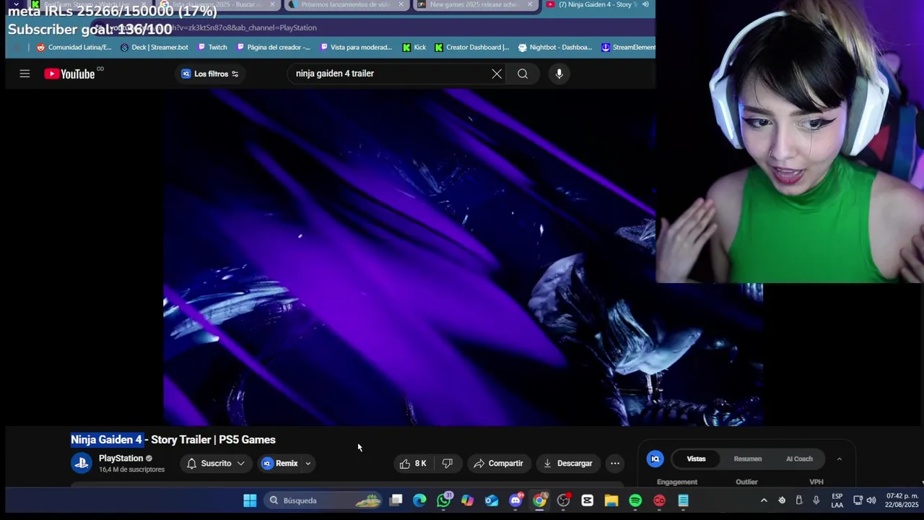
Task: Open WhatsApp from the taskbar
Action: click(x=443, y=500)
